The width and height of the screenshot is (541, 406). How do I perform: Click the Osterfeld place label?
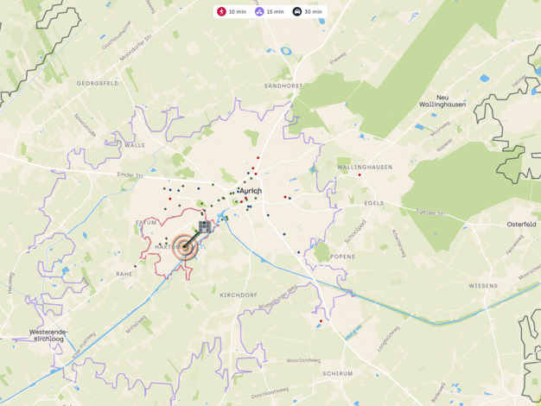[521, 225]
